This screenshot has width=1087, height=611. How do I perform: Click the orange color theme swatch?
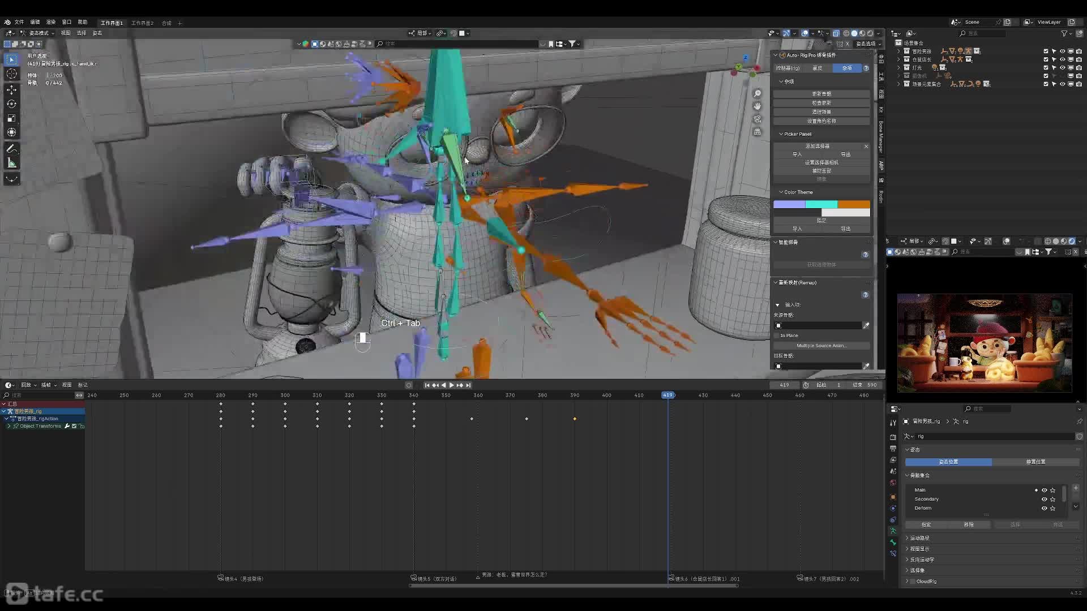click(x=854, y=204)
